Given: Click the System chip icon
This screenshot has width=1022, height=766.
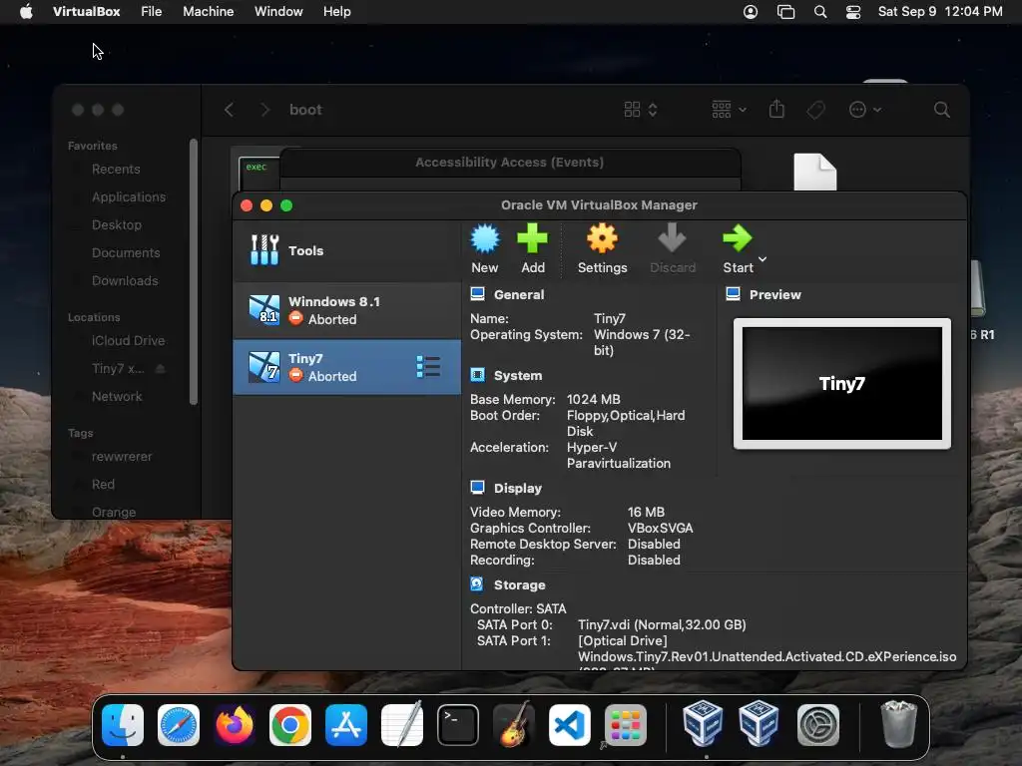Looking at the screenshot, I should (478, 375).
